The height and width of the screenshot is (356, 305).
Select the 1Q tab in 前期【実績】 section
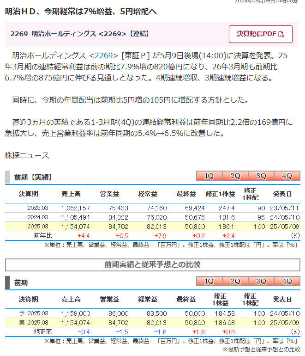coord(209,176)
